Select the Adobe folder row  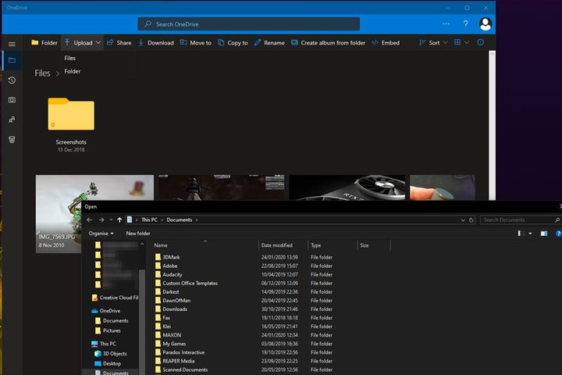(244, 266)
